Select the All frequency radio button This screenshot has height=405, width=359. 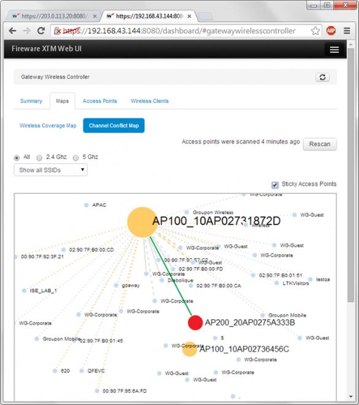(x=17, y=158)
